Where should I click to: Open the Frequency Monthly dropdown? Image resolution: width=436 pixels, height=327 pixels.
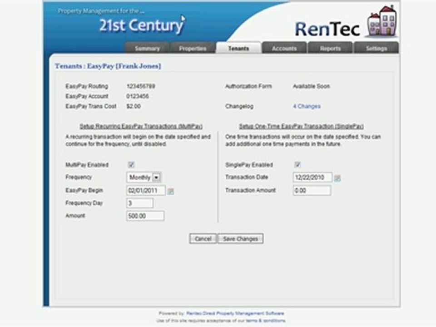[144, 178]
